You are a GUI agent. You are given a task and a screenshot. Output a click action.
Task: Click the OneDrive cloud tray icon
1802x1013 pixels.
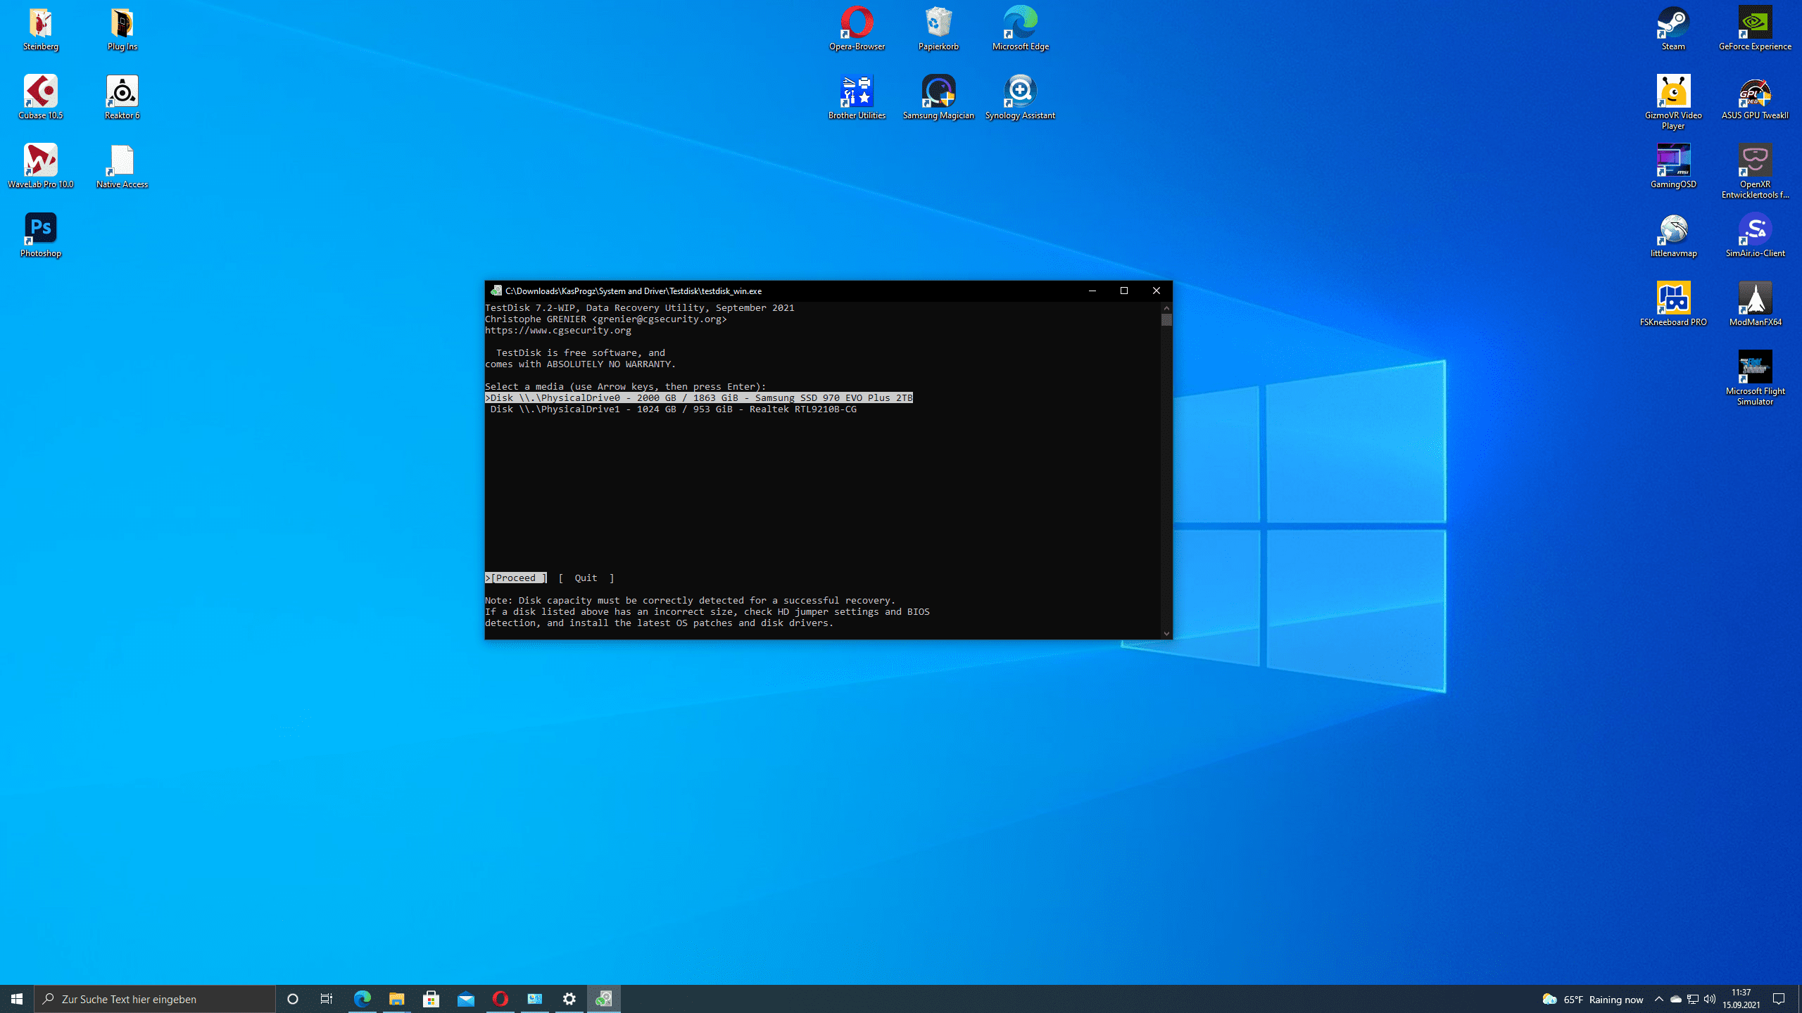1676,999
